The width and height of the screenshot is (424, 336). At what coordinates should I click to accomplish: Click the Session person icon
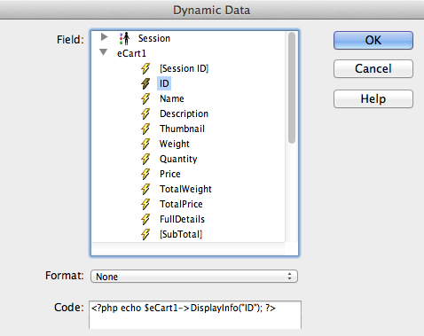click(x=124, y=38)
